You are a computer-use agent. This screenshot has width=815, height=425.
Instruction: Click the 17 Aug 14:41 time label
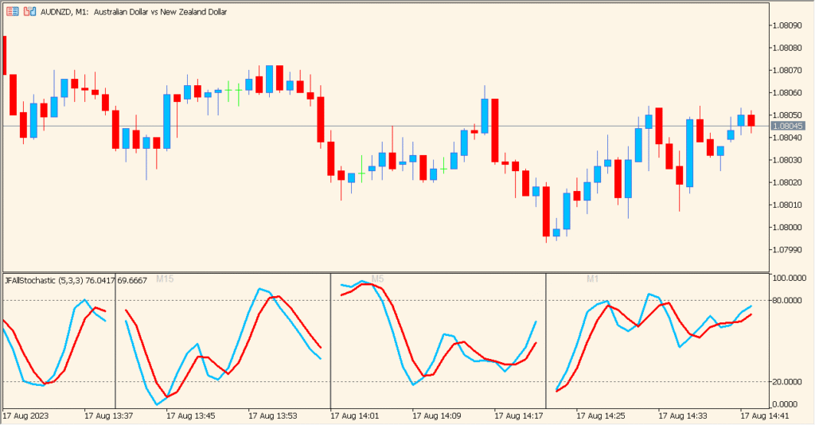[x=765, y=415]
